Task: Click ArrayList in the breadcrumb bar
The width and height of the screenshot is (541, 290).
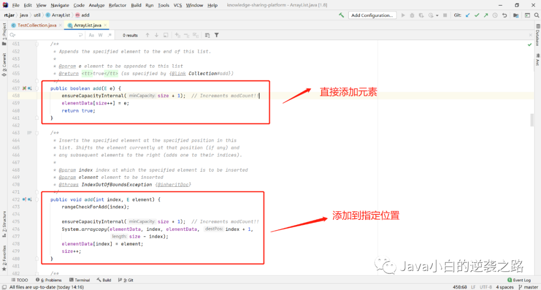Action: pyautogui.click(x=58, y=15)
